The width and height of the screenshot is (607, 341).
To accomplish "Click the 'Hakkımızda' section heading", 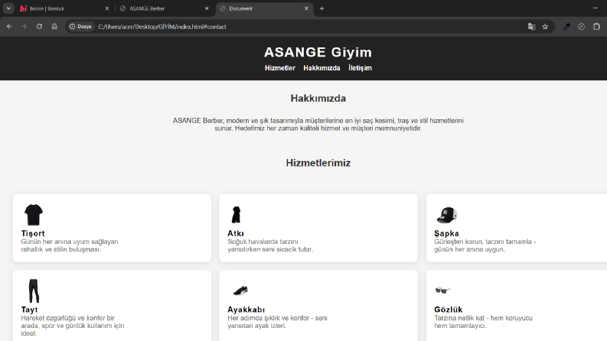I will click(318, 98).
